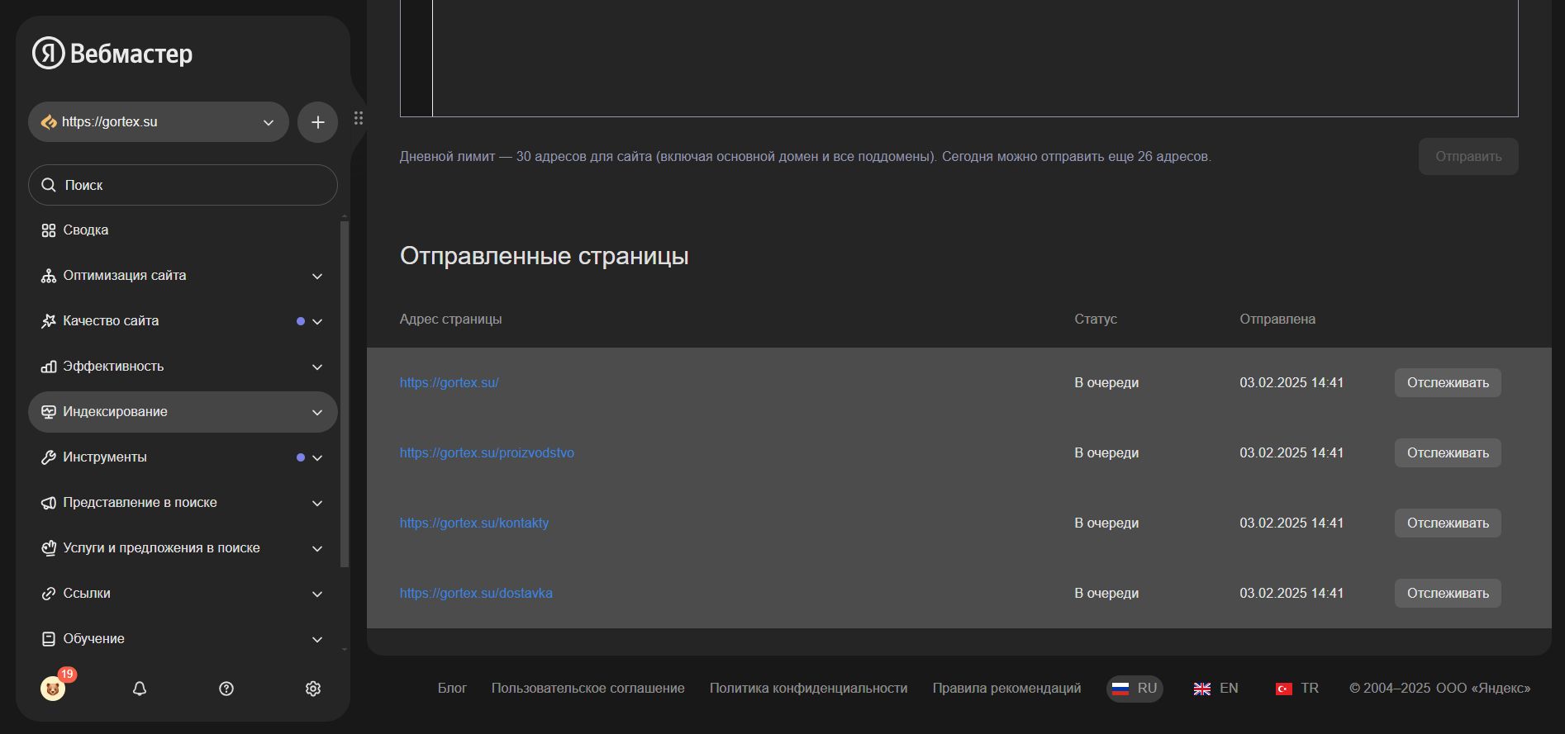1565x734 pixels.
Task: Click the British flag icon
Action: click(x=1202, y=689)
